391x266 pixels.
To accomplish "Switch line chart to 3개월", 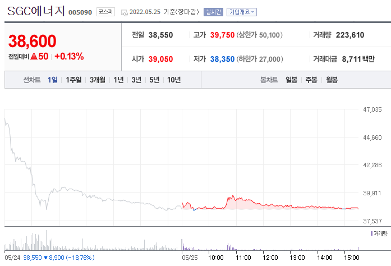I will pos(98,80).
